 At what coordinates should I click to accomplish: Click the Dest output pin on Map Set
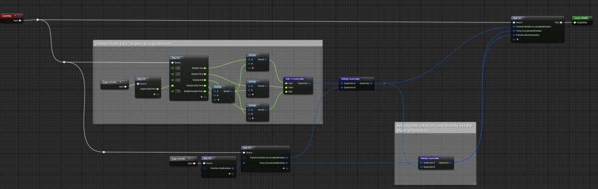tap(561, 22)
